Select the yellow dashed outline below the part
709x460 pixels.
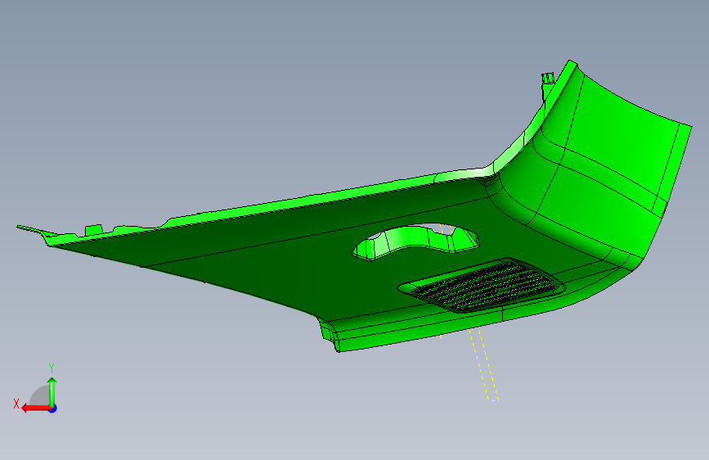pyautogui.click(x=484, y=365)
